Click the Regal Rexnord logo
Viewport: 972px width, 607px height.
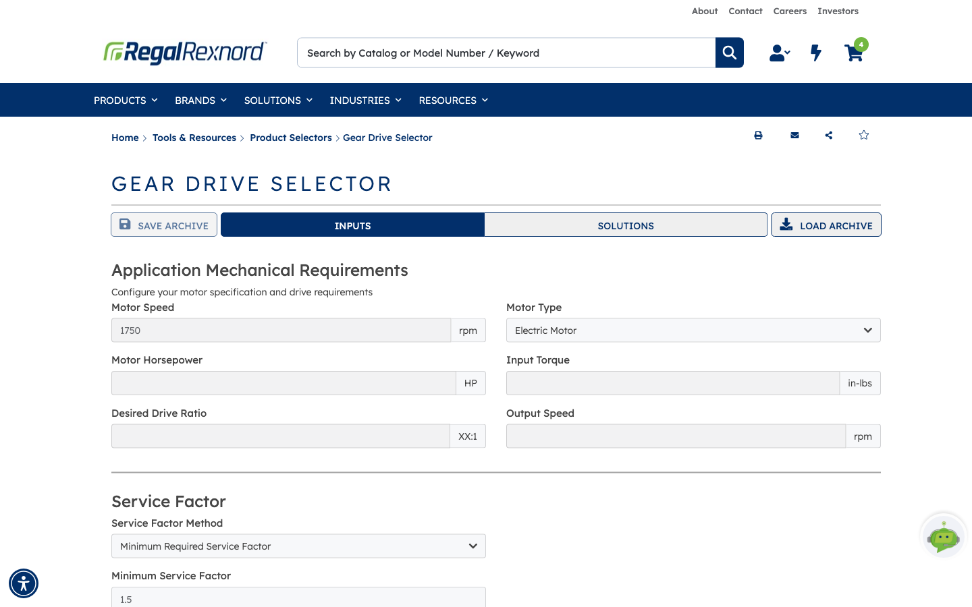pos(185,53)
